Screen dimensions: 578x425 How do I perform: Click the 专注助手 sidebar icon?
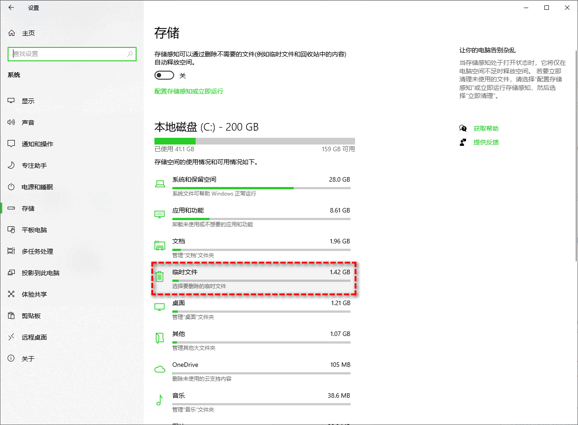pos(11,165)
